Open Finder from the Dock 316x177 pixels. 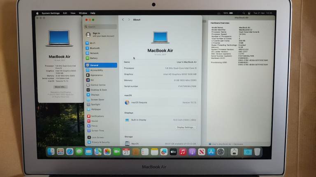(51, 152)
